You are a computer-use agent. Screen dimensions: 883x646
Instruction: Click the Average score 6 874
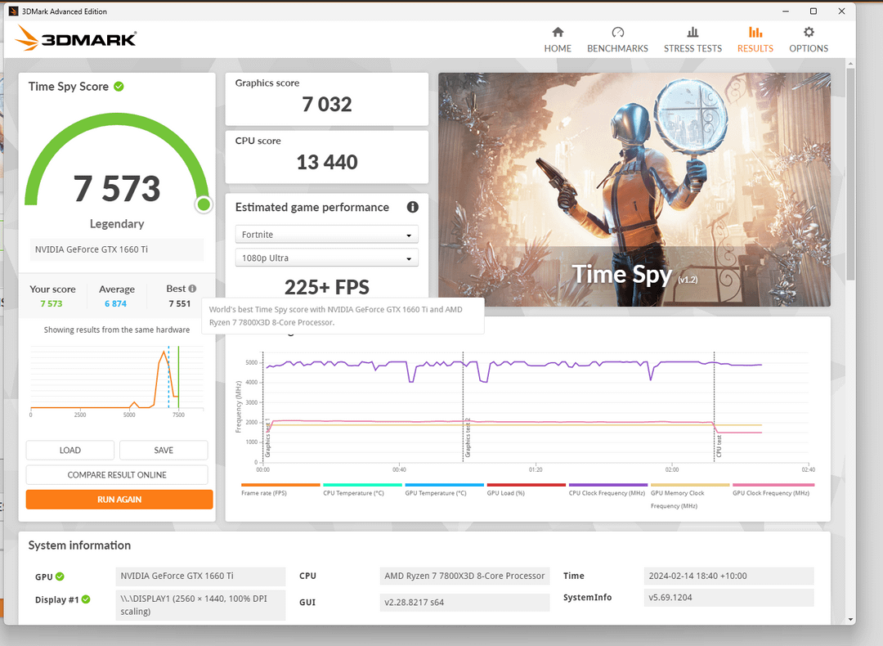(115, 303)
